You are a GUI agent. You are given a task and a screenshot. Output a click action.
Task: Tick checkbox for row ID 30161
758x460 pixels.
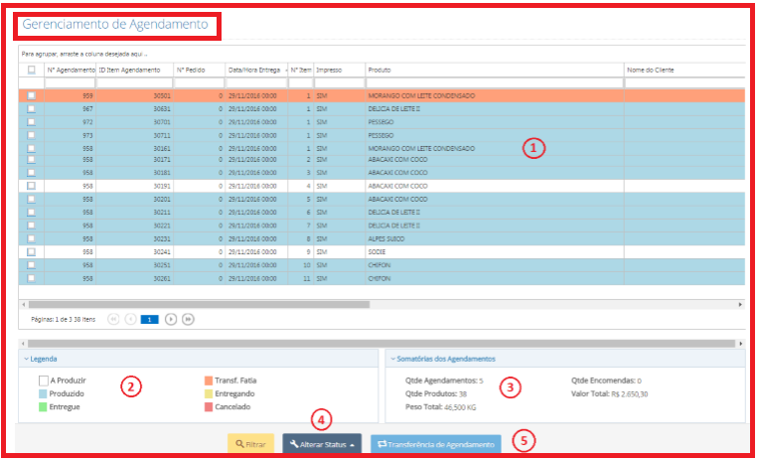(32, 148)
